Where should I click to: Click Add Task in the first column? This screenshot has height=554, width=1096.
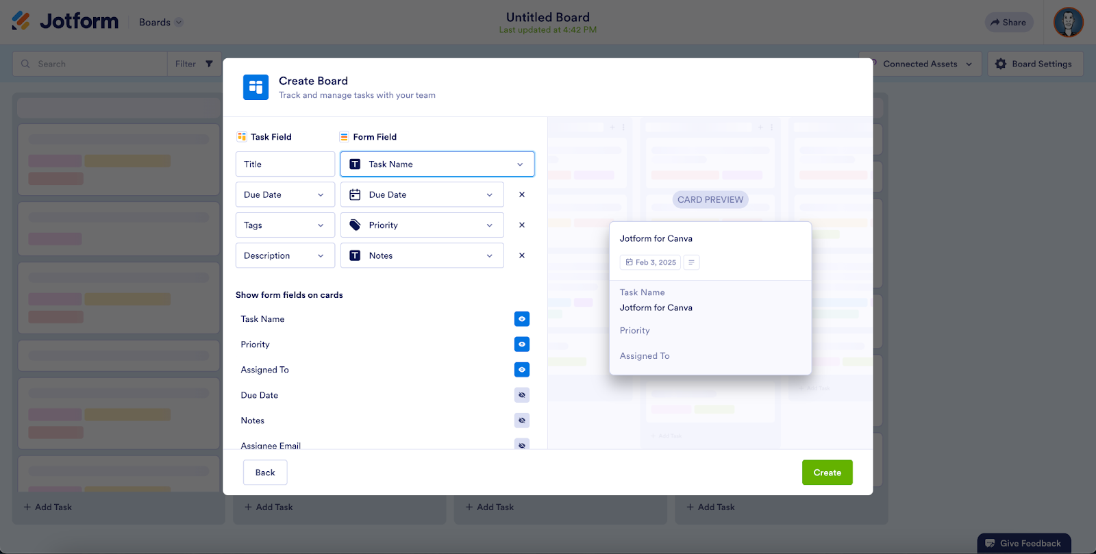(x=48, y=507)
